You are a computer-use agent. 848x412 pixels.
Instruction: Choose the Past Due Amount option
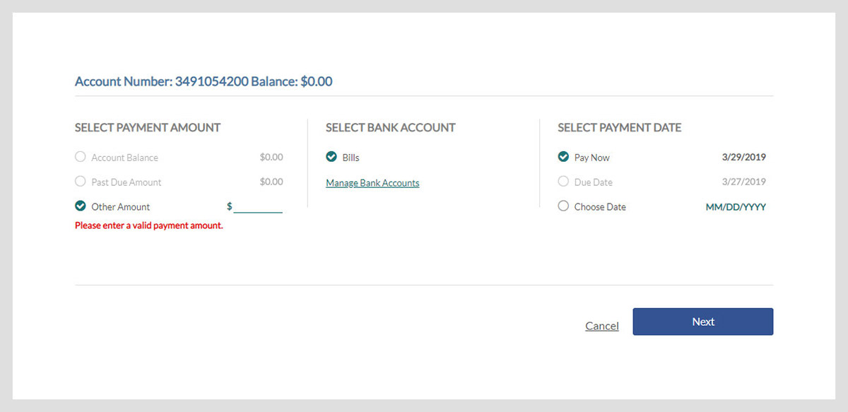(x=81, y=182)
